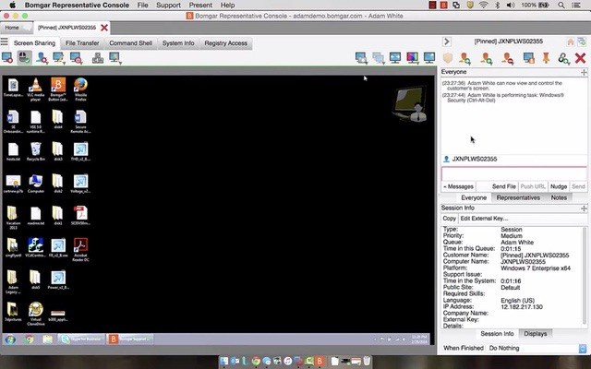
Task: Open Recycle Bin on the remote desktop
Action: point(34,149)
